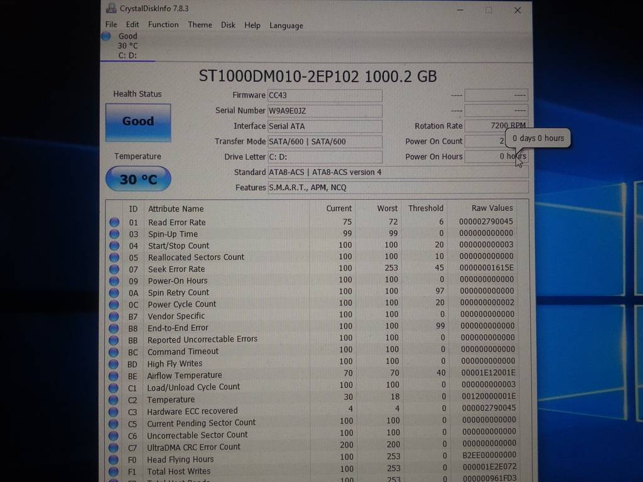Click the Threshold column header
Screen dimensions: 643x482
point(426,208)
